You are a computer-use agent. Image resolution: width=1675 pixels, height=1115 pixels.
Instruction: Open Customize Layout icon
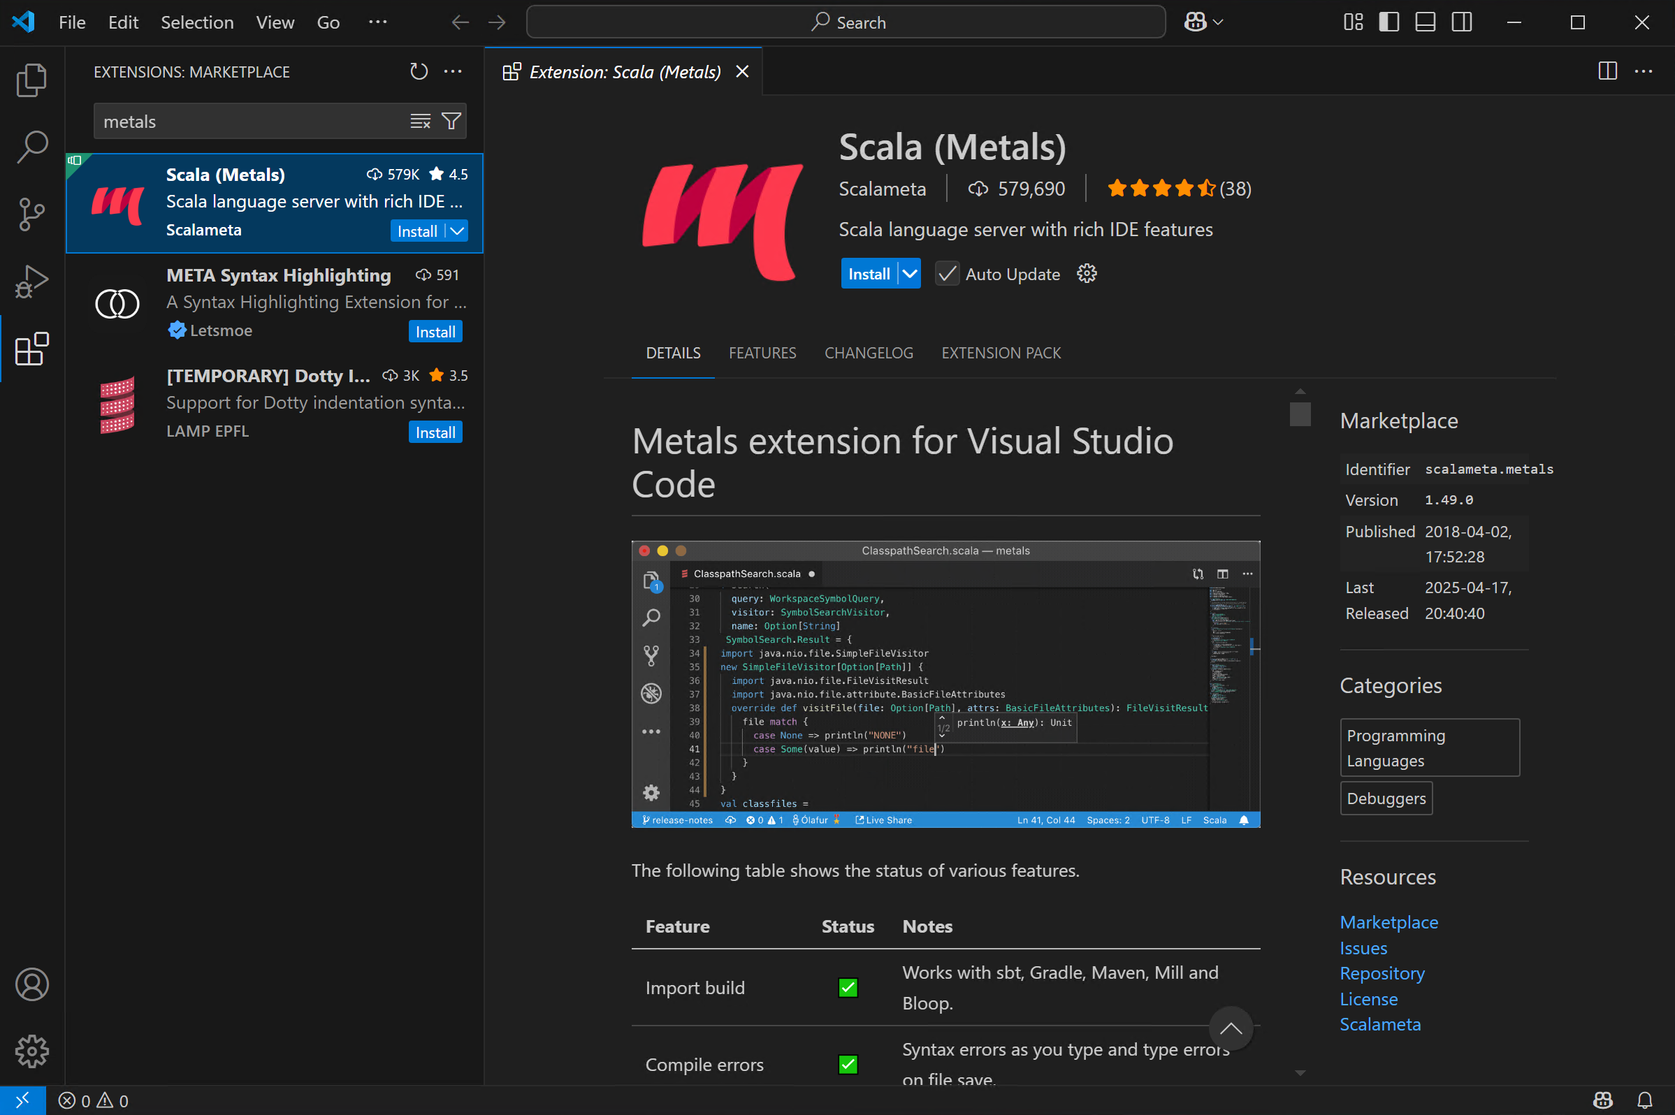[1353, 22]
